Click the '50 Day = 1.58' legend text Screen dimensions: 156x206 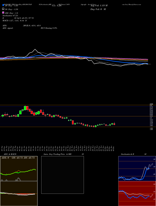tap(12, 9)
